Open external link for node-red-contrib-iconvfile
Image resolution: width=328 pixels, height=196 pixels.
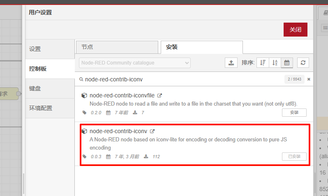(160, 95)
